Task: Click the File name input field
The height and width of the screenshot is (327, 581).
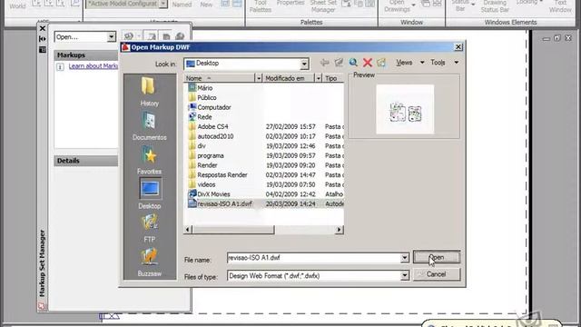Action: pyautogui.click(x=313, y=258)
